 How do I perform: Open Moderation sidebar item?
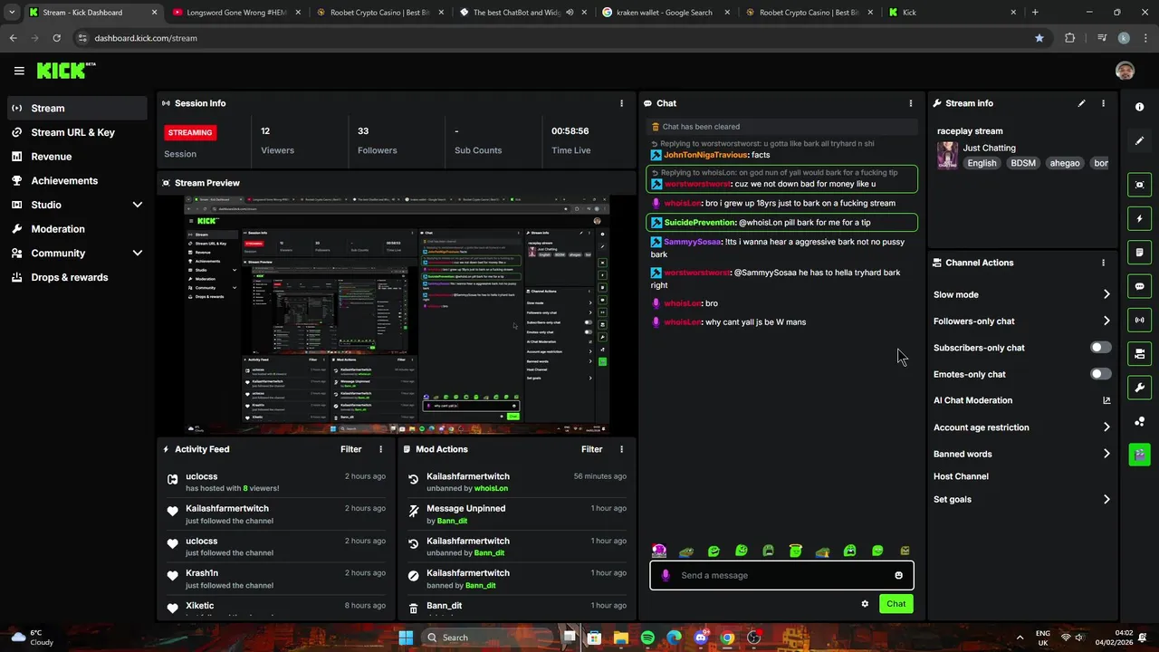[x=77, y=229]
